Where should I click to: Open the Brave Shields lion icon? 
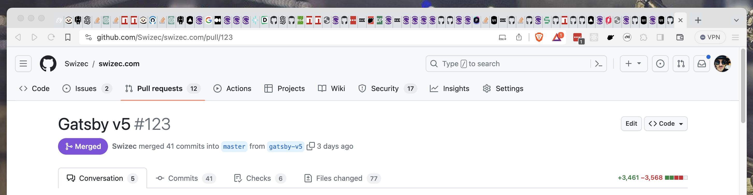point(539,37)
